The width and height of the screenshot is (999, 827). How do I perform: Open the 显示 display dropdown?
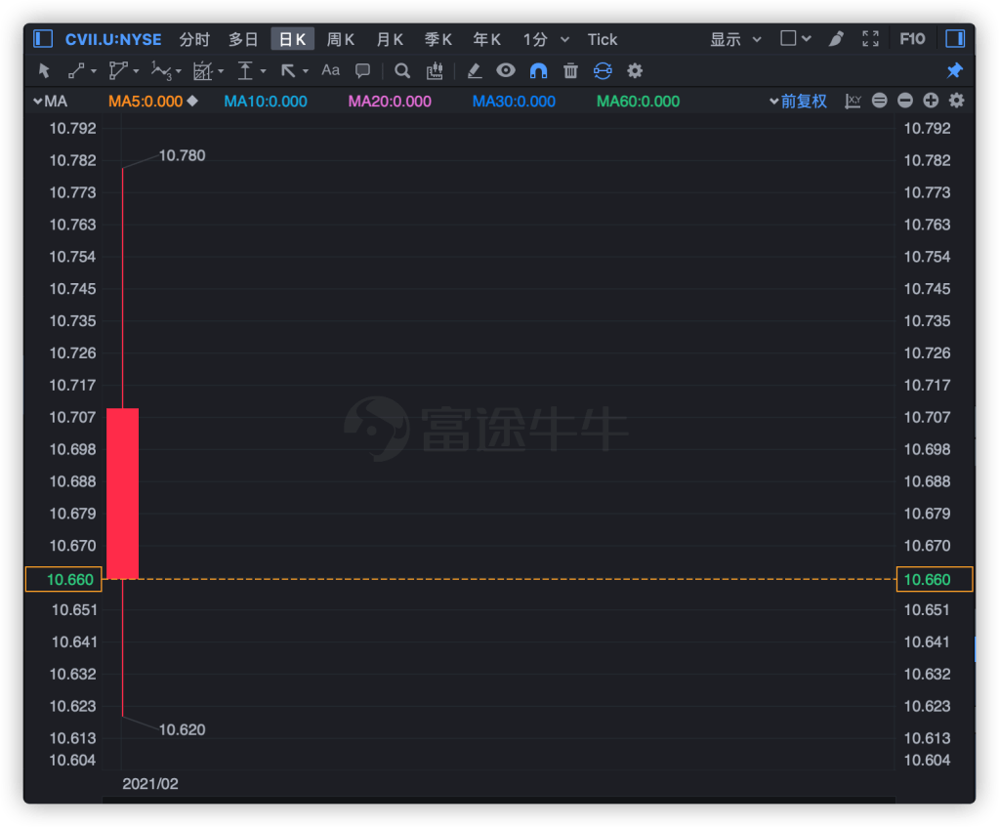(735, 39)
